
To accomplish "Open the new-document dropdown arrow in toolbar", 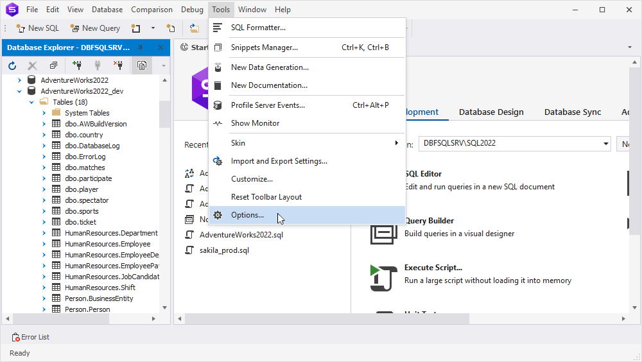I will pyautogui.click(x=153, y=28).
